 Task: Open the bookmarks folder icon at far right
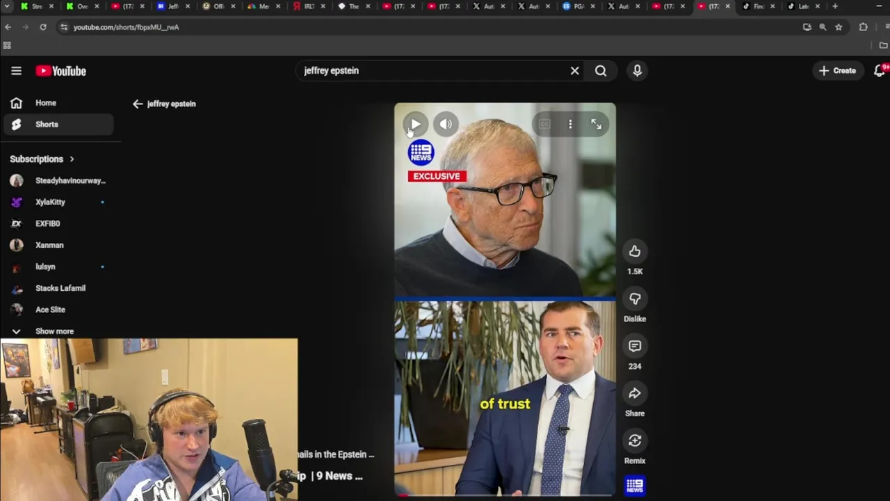[x=883, y=45]
